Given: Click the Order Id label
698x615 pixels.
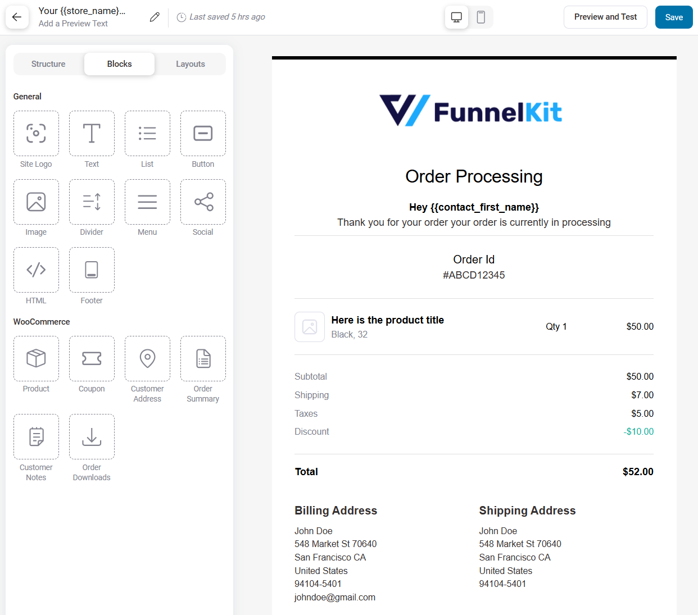Looking at the screenshot, I should (x=474, y=259).
